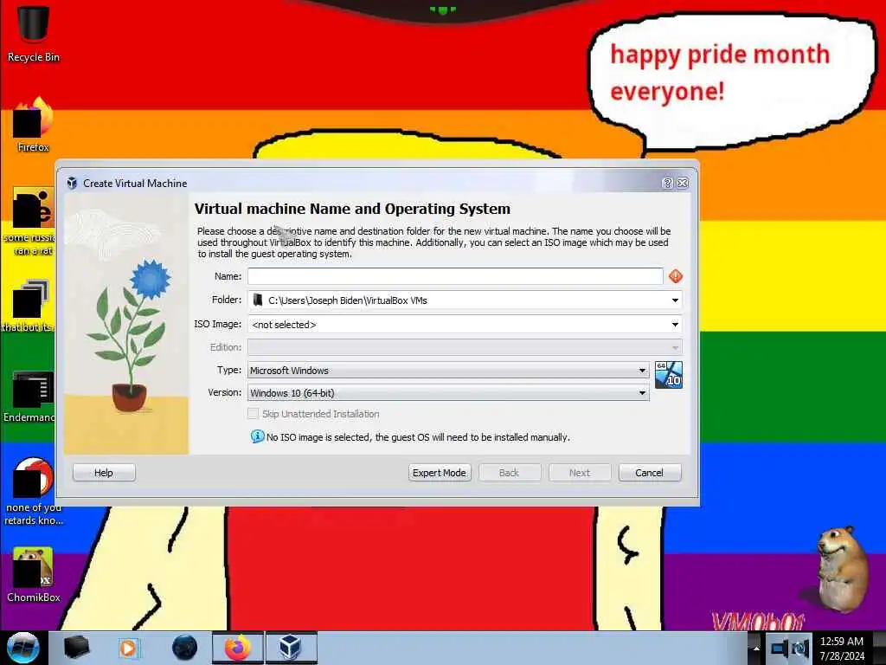Open the Type dropdown showing Microsoft Windows

(448, 371)
